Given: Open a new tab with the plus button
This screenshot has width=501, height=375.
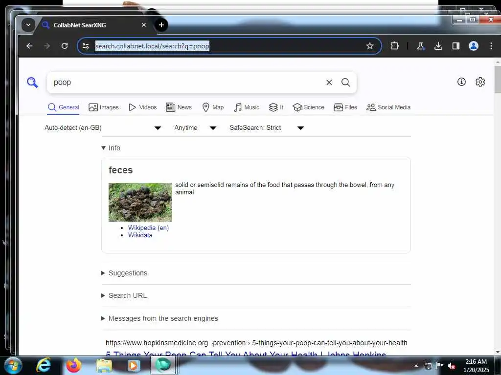Looking at the screenshot, I should click(x=161, y=25).
